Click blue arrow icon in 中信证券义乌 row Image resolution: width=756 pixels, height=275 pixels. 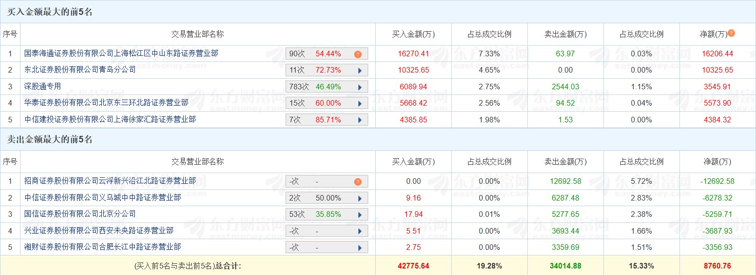[x=360, y=198]
